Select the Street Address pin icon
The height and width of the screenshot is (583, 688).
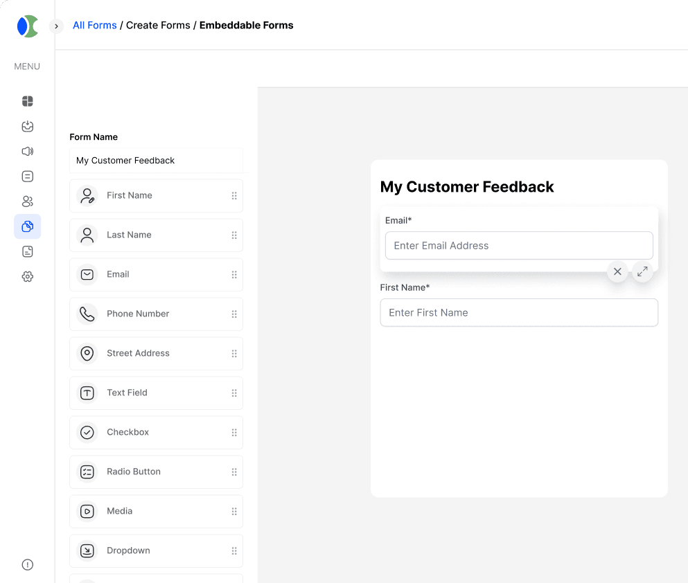tap(87, 353)
